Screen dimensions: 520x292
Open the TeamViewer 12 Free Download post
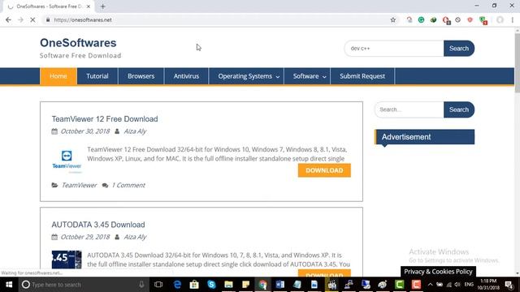coord(105,119)
